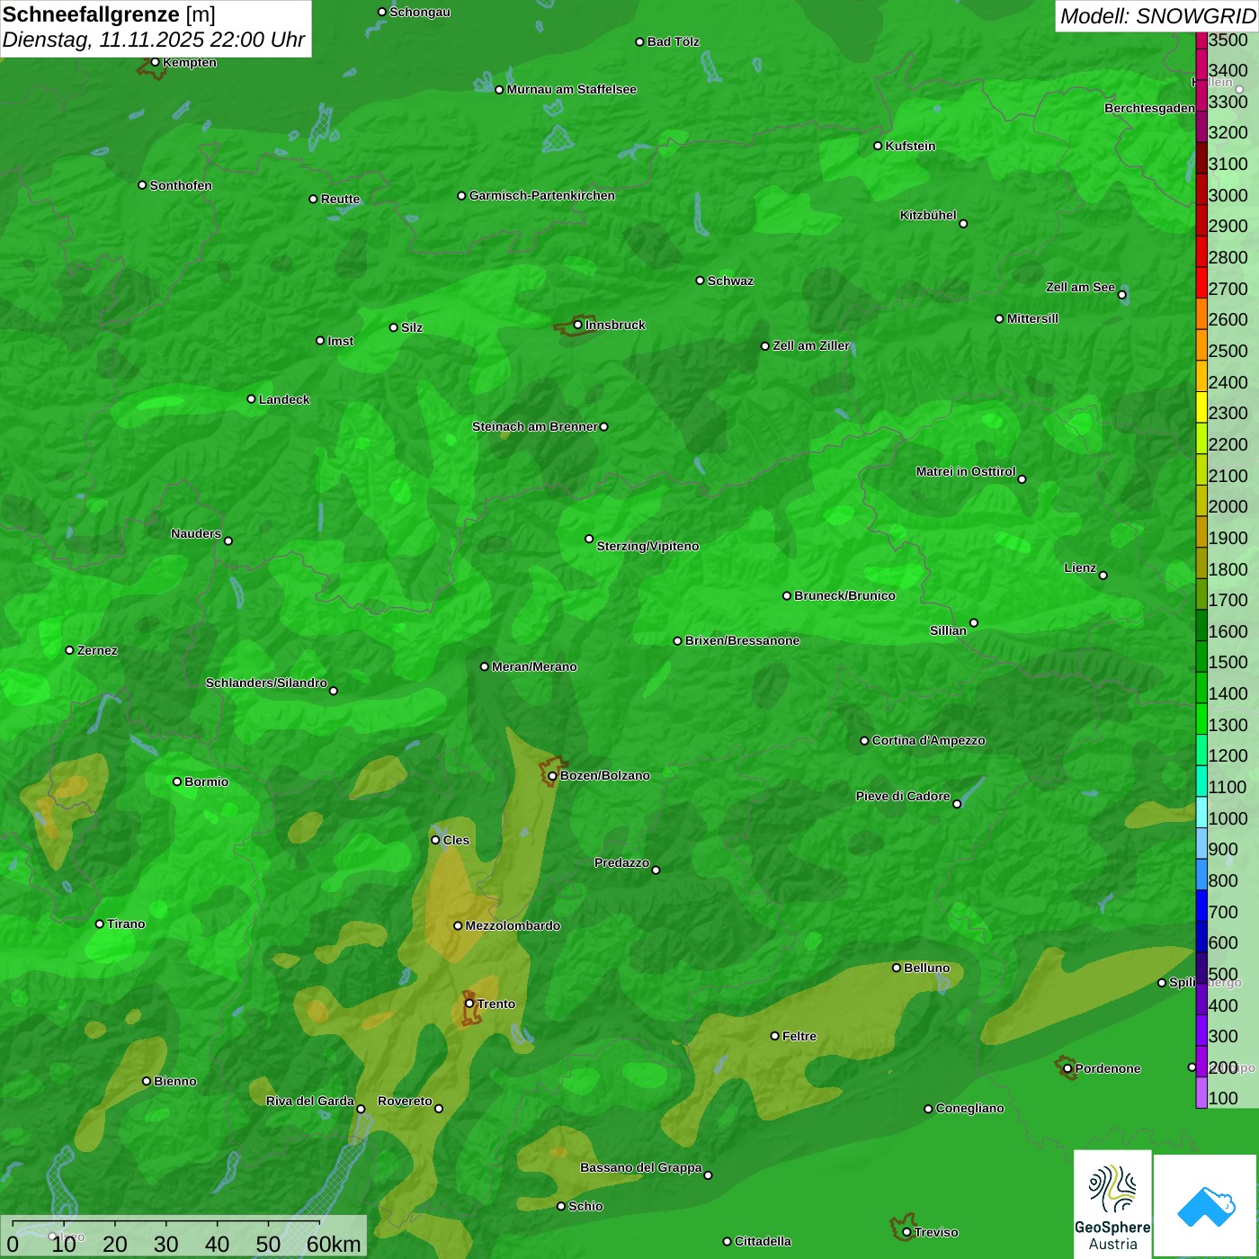The height and width of the screenshot is (1259, 1259).
Task: Click the 'Sterzing/Vipiteno' label
Action: tap(647, 546)
